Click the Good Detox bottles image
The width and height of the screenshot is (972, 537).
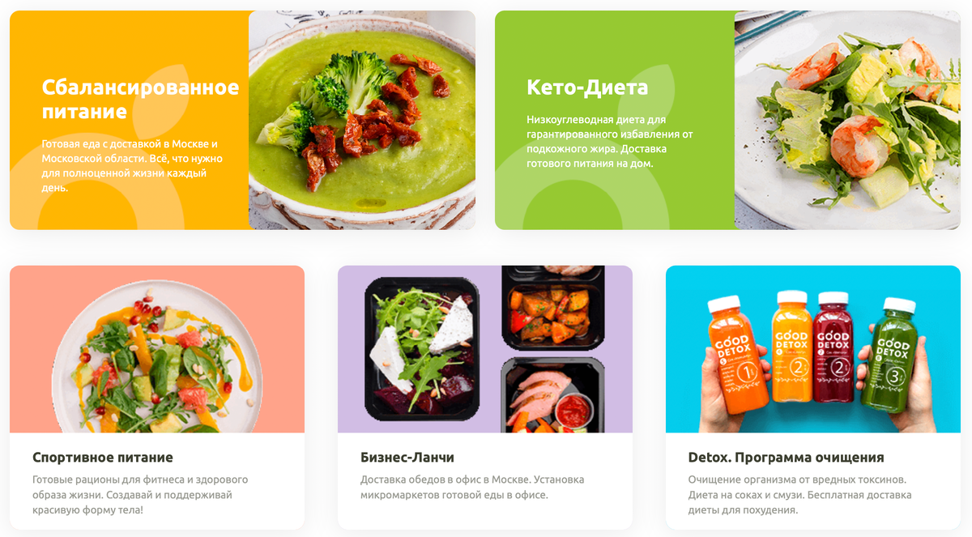(813, 349)
